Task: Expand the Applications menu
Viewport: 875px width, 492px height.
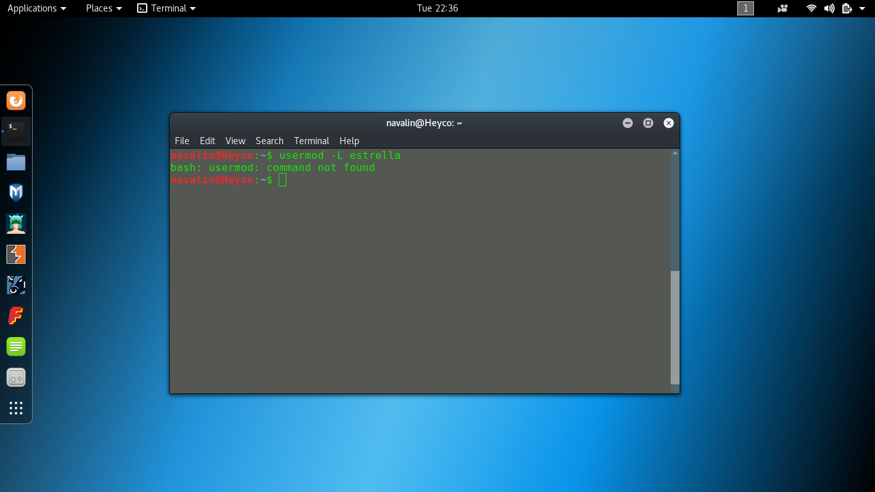Action: [37, 8]
